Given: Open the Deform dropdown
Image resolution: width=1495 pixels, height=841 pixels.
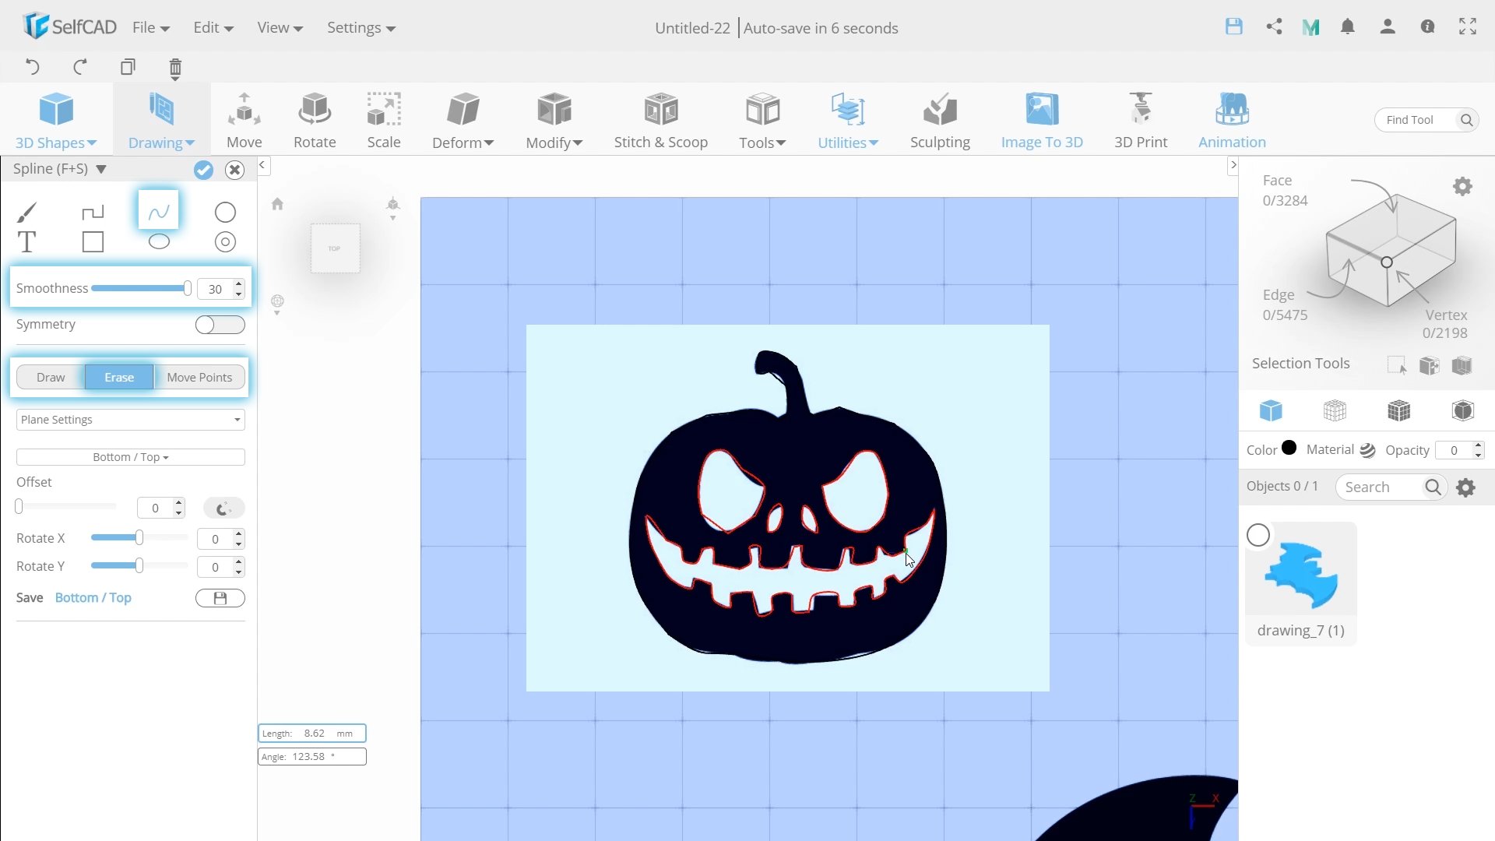Looking at the screenshot, I should click(463, 121).
